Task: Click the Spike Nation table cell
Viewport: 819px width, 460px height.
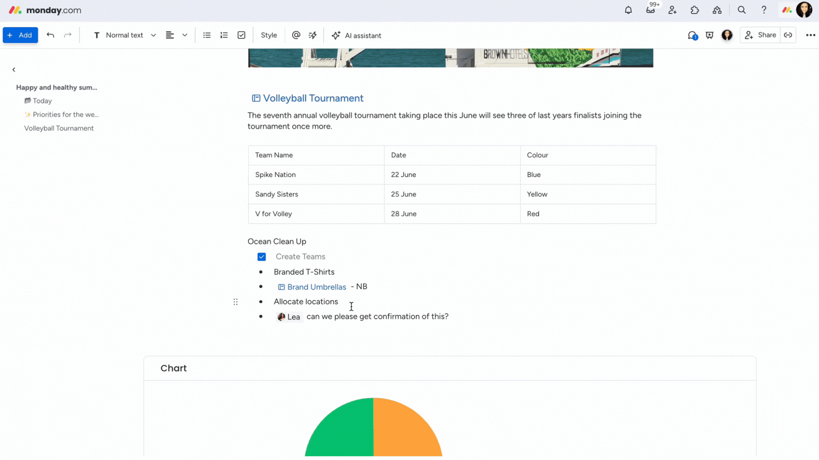Action: tap(316, 175)
